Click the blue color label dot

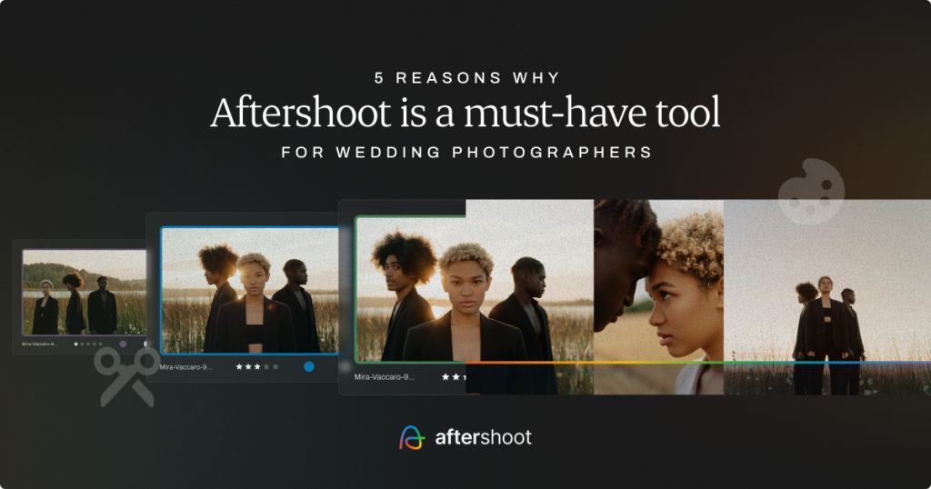(x=309, y=366)
